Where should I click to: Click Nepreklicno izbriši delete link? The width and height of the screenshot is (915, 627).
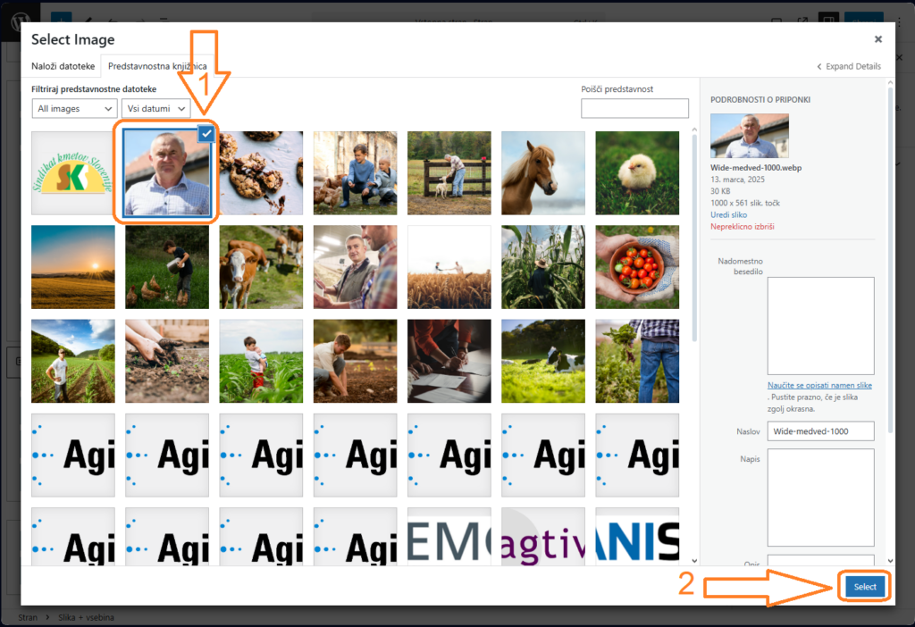(742, 226)
